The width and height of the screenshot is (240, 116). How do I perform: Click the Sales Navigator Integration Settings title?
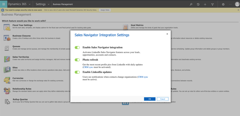coord(102,35)
